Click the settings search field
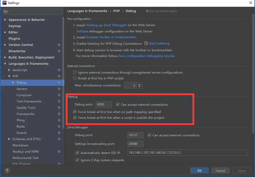This screenshot has width=255, height=177. pos(33,12)
